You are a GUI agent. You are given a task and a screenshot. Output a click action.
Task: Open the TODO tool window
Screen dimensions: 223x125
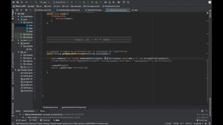coord(33,120)
